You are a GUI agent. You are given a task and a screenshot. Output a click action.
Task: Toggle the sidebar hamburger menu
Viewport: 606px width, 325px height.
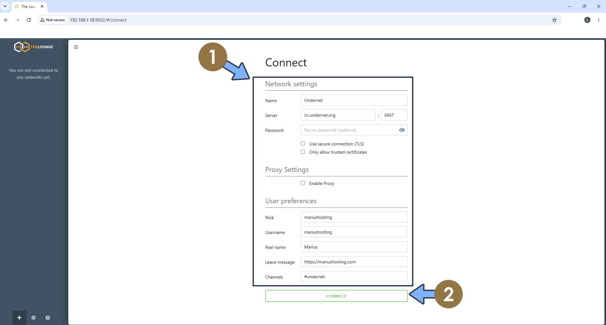pos(76,47)
